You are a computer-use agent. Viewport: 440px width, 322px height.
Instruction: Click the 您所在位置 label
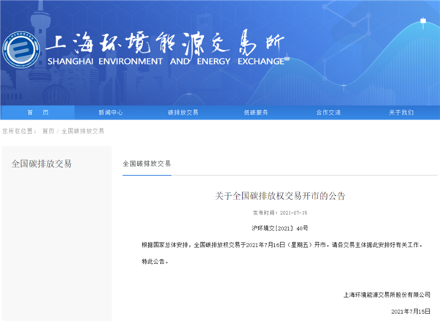click(19, 131)
